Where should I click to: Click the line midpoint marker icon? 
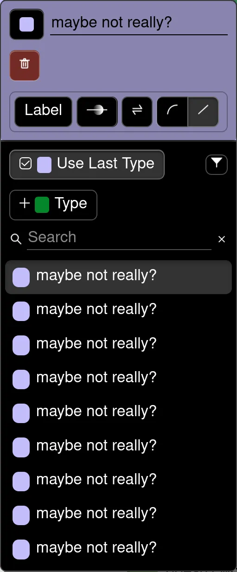pos(97,112)
